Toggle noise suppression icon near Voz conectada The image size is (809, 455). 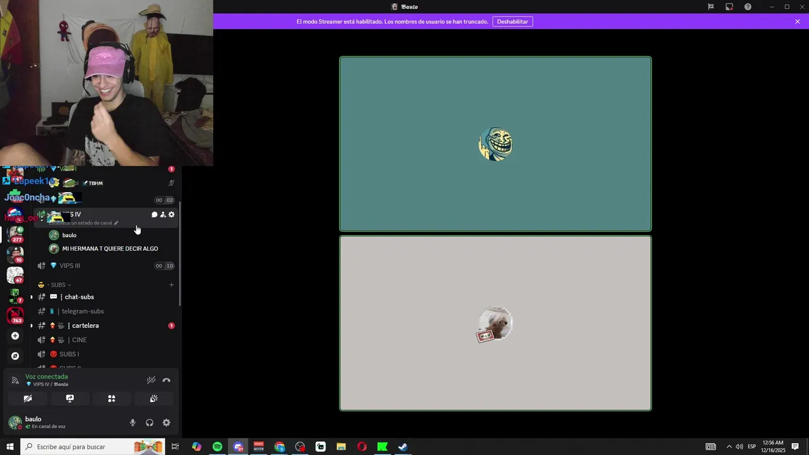[x=151, y=380]
